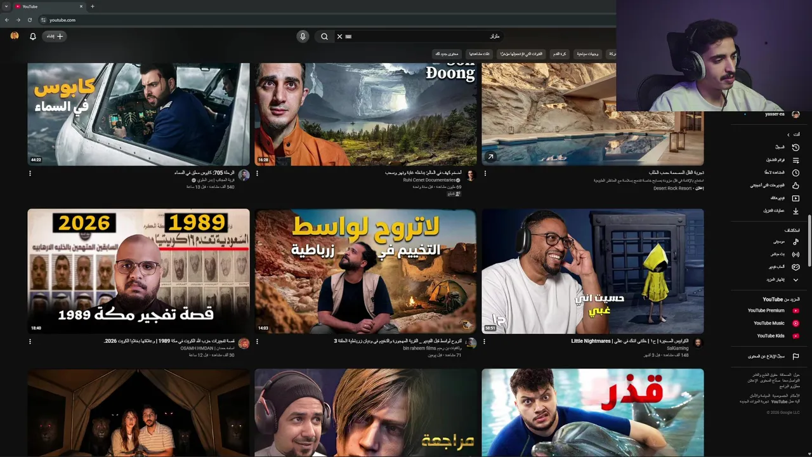Open more options for Ruhi Cenet cave video
This screenshot has height=457, width=812.
[x=257, y=173]
